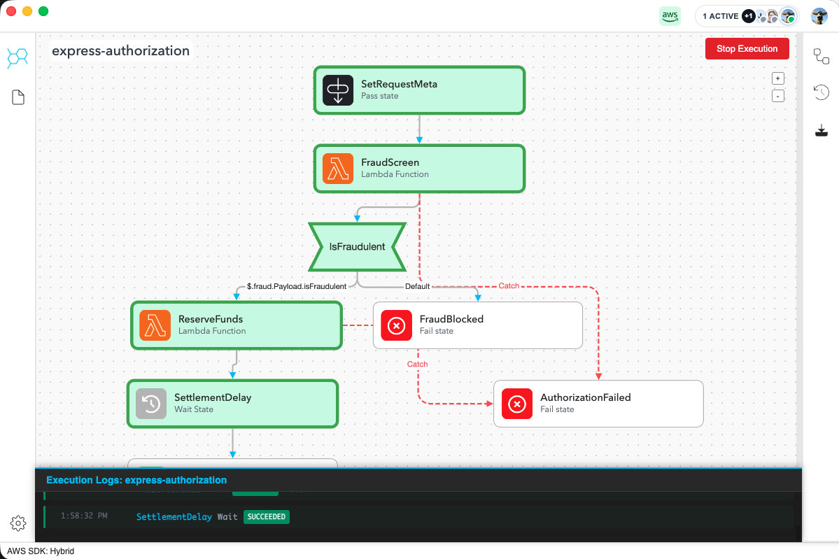Click the SUCCEEDED status badge
The image size is (839, 559).
pos(267,517)
